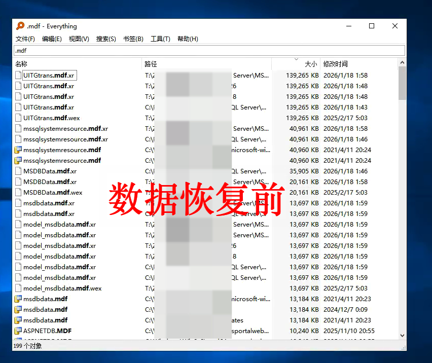Click file icon of MSDBData.mdf.xr sized 35,905 KB
432x363 pixels.
point(18,171)
